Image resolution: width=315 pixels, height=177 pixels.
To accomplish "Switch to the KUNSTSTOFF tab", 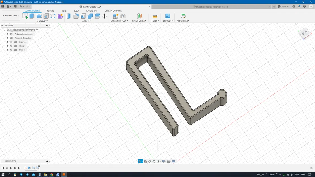I will point(92,11).
